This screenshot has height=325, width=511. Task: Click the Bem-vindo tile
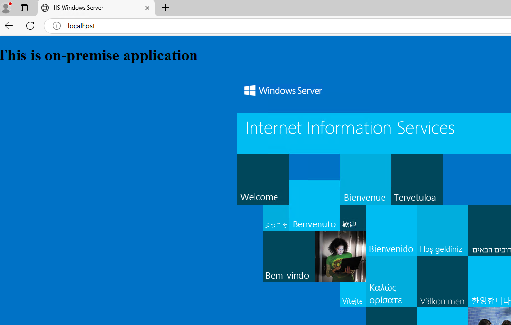pos(289,256)
